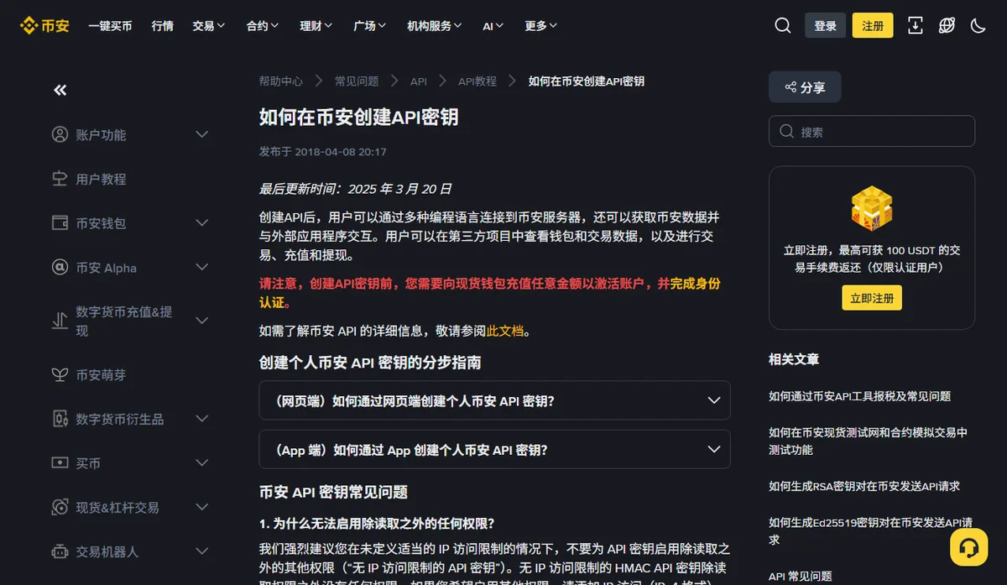Screen dimensions: 1007x585
Task: Click the 登录 button
Action: point(825,26)
